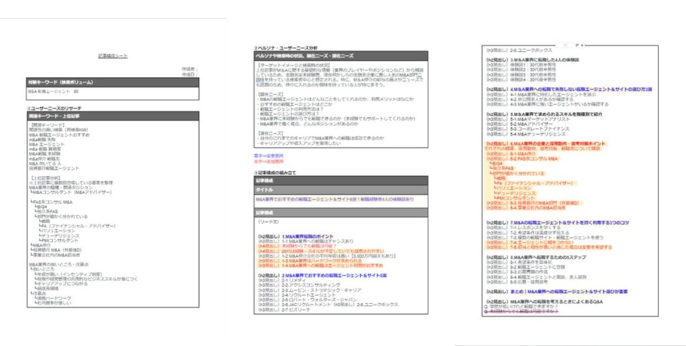Click the 青字＝変更箇所 legend text
686x346 pixels.
point(269,156)
